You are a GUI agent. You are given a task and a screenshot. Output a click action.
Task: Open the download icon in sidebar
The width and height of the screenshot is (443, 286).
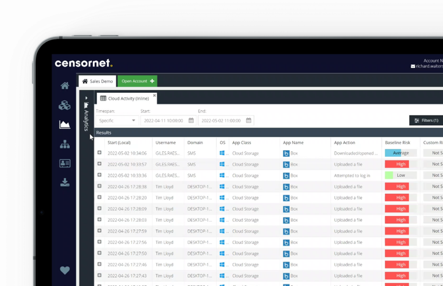coord(64,183)
